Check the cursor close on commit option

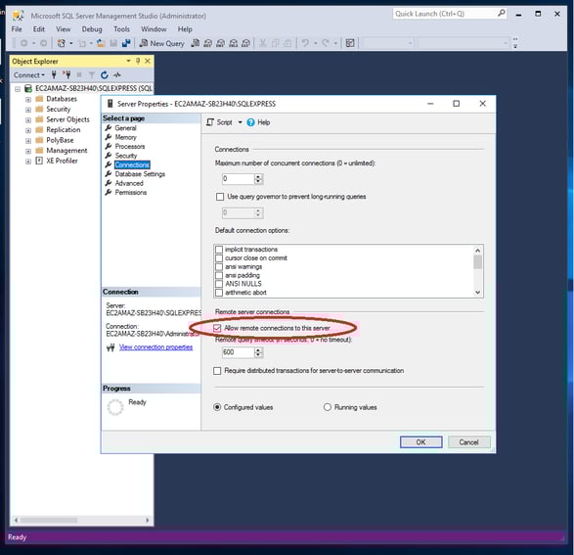pos(219,258)
